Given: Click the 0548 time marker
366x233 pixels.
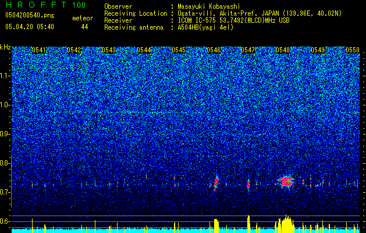Looking at the screenshot, I should click(283, 50).
